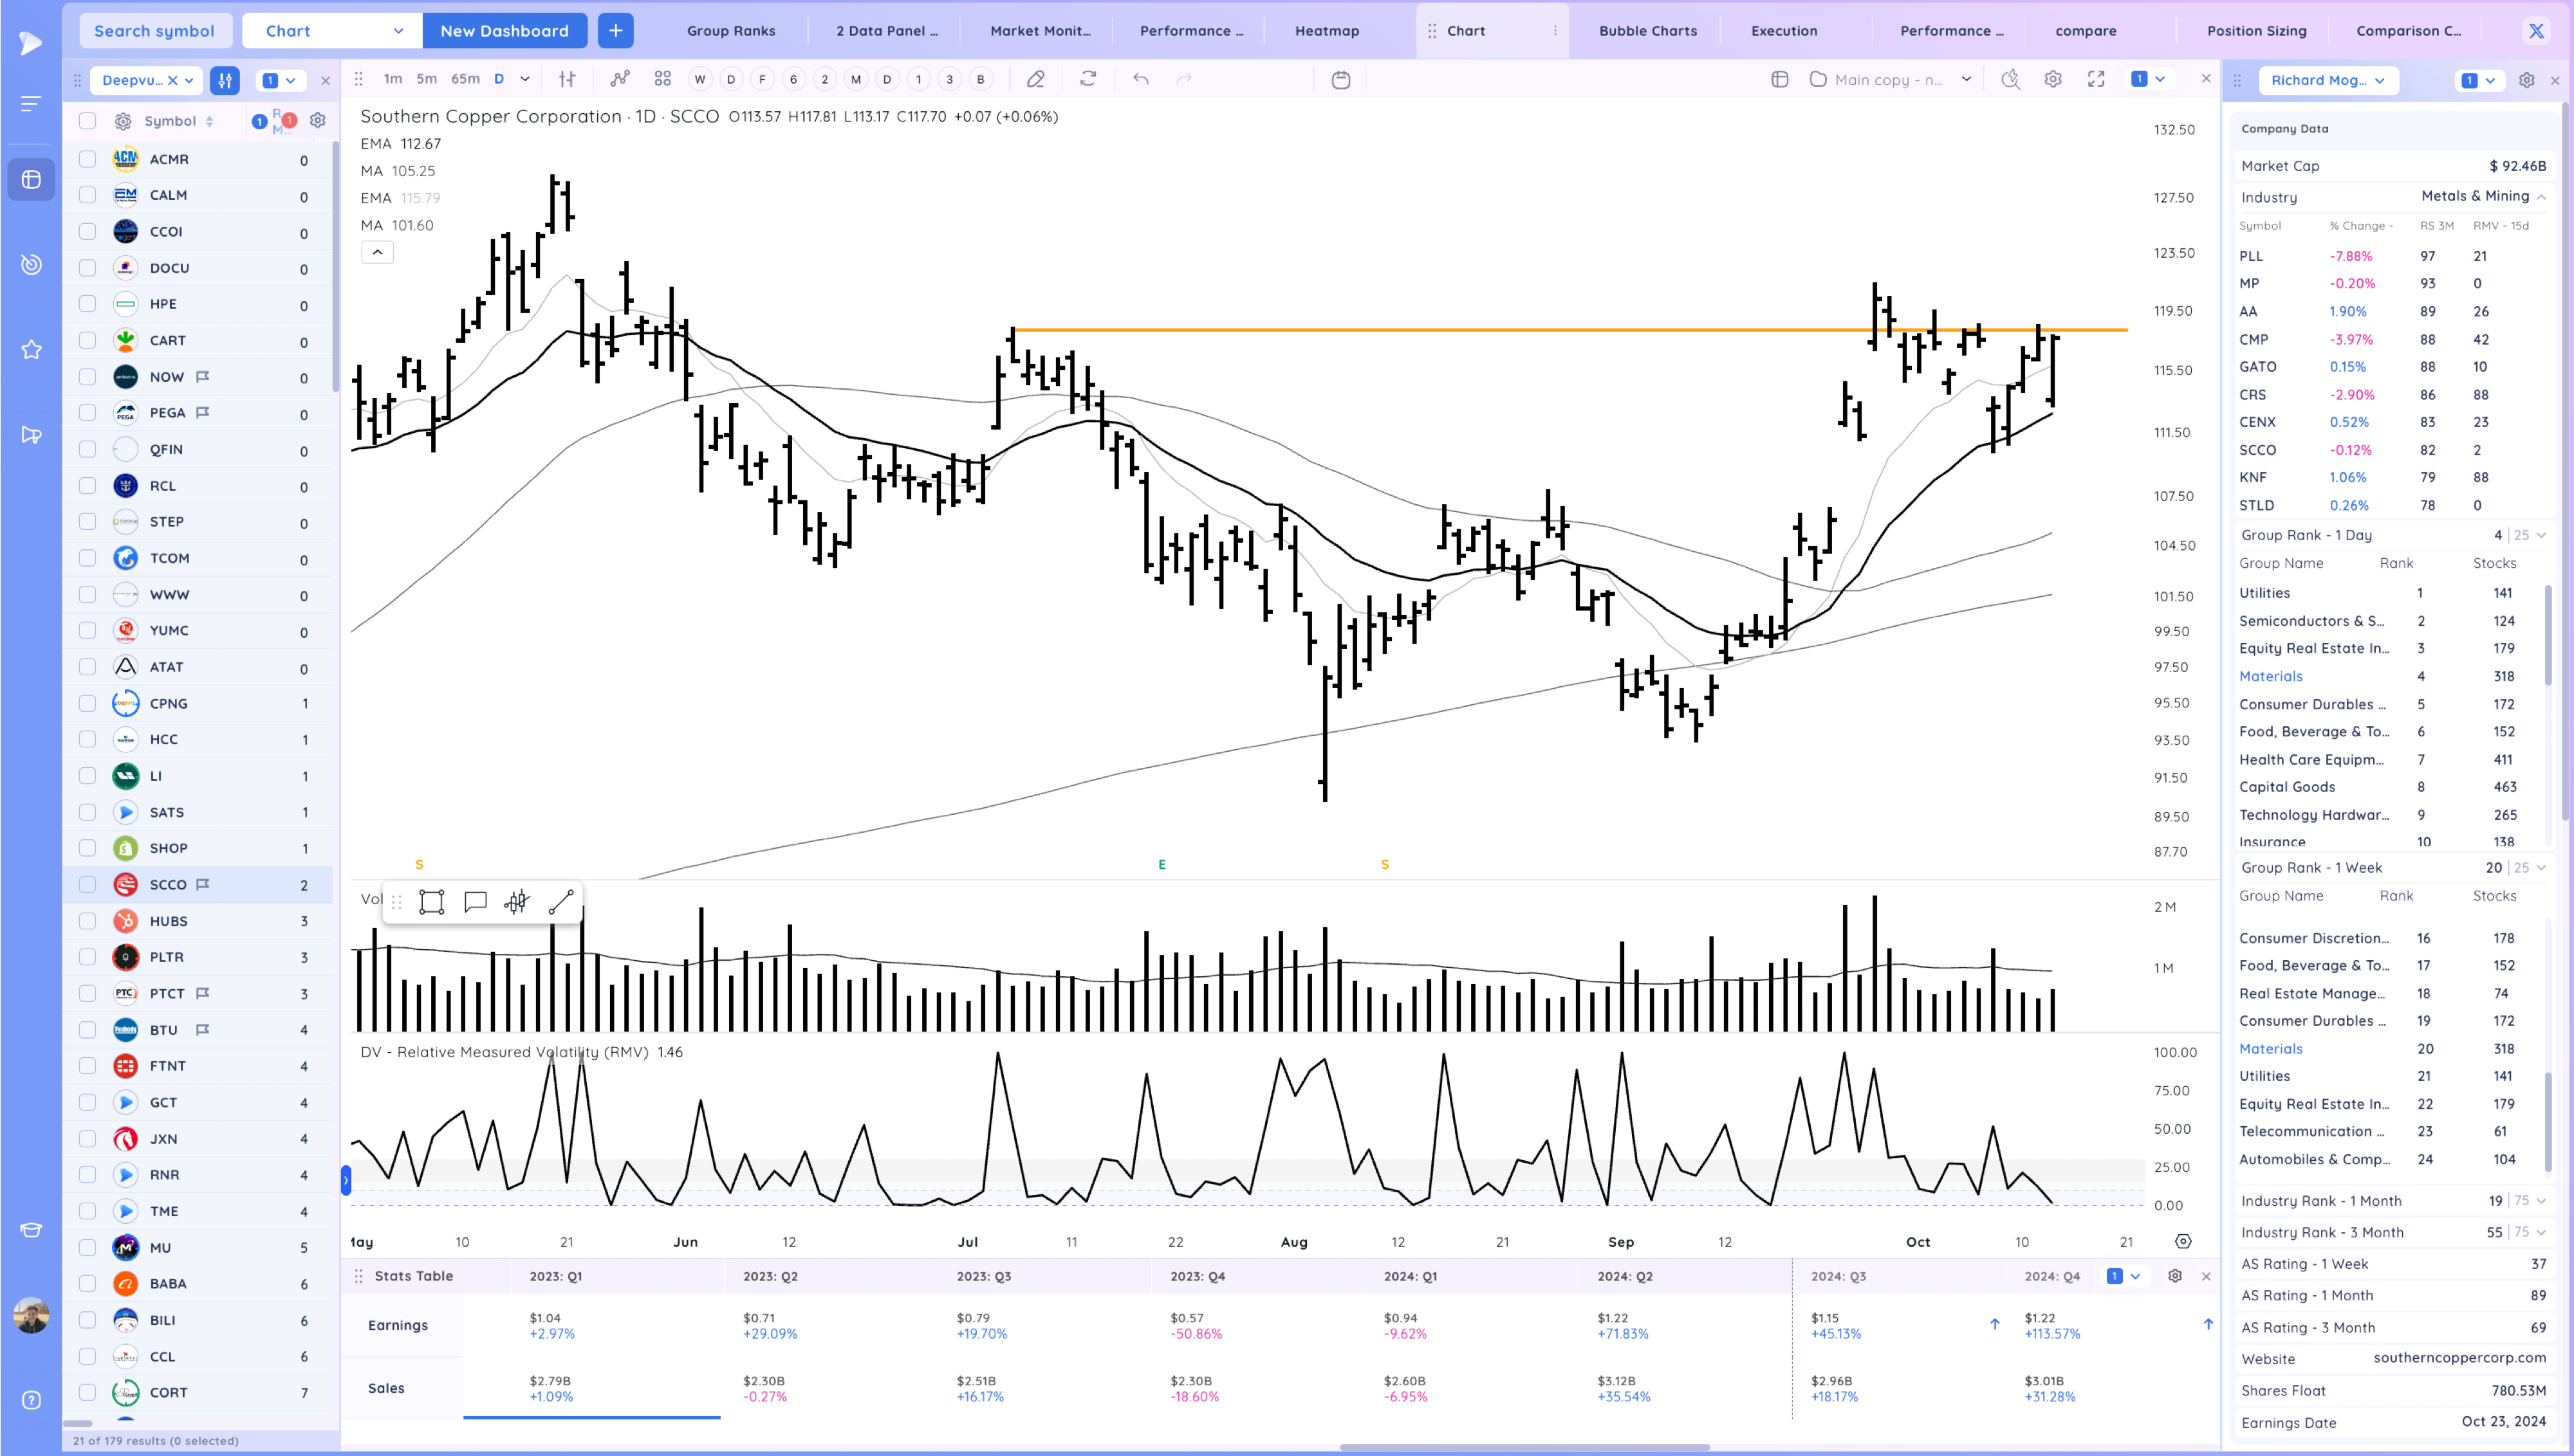Viewport: 2574px width, 1456px height.
Task: Check the SCCO row checkbox
Action: point(88,885)
